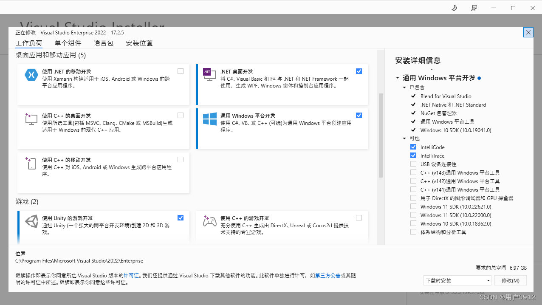This screenshot has width=542, height=305.
Task: Click NuGet 包管理器 included item
Action: point(439,113)
